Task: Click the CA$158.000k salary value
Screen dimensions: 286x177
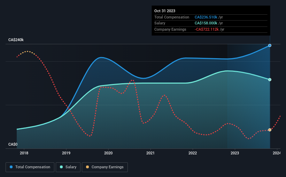Action: coord(206,23)
